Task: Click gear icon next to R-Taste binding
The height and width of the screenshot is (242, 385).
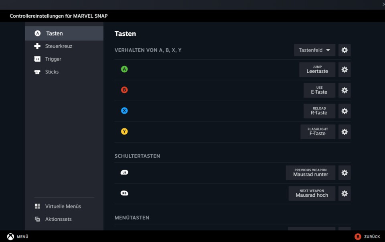Action: [344, 111]
